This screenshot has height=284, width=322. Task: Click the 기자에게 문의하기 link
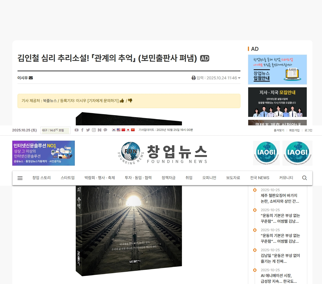103,101
